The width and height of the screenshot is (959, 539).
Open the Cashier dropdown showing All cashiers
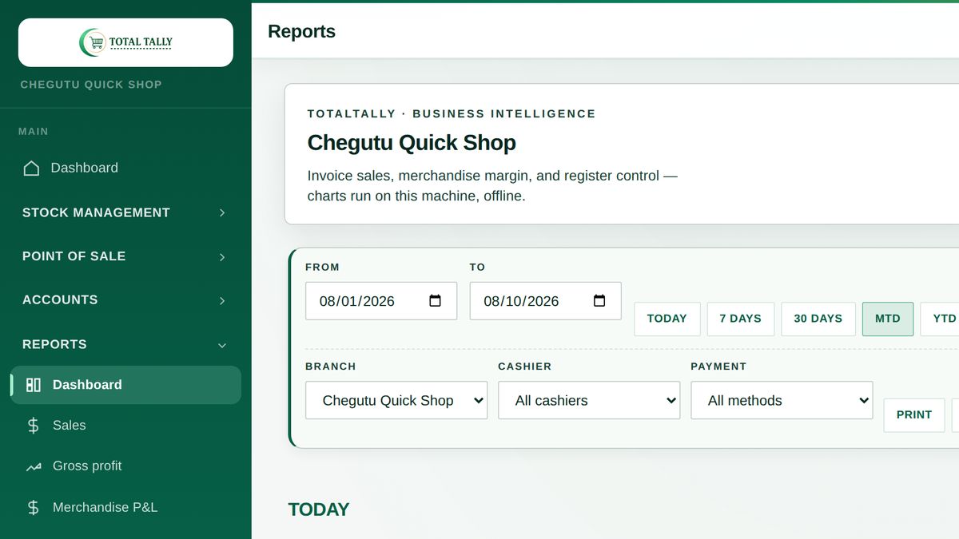tap(589, 400)
